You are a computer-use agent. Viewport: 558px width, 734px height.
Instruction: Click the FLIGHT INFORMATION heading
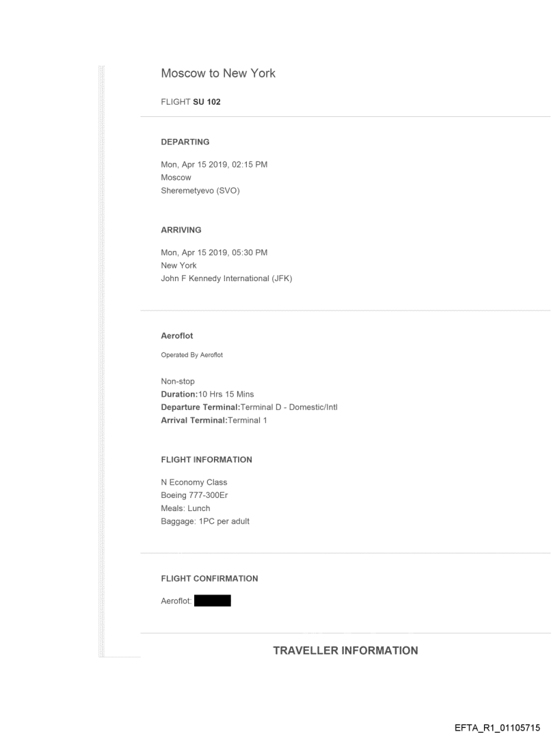tap(206, 460)
